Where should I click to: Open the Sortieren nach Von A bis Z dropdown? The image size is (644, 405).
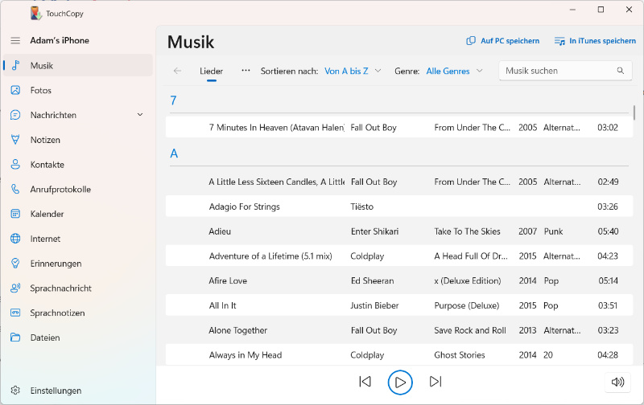(x=353, y=71)
